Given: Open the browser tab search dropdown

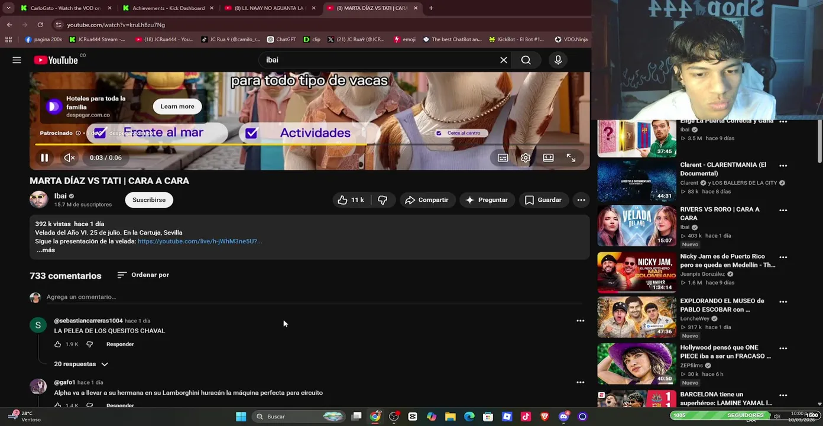Looking at the screenshot, I should coord(8,8).
